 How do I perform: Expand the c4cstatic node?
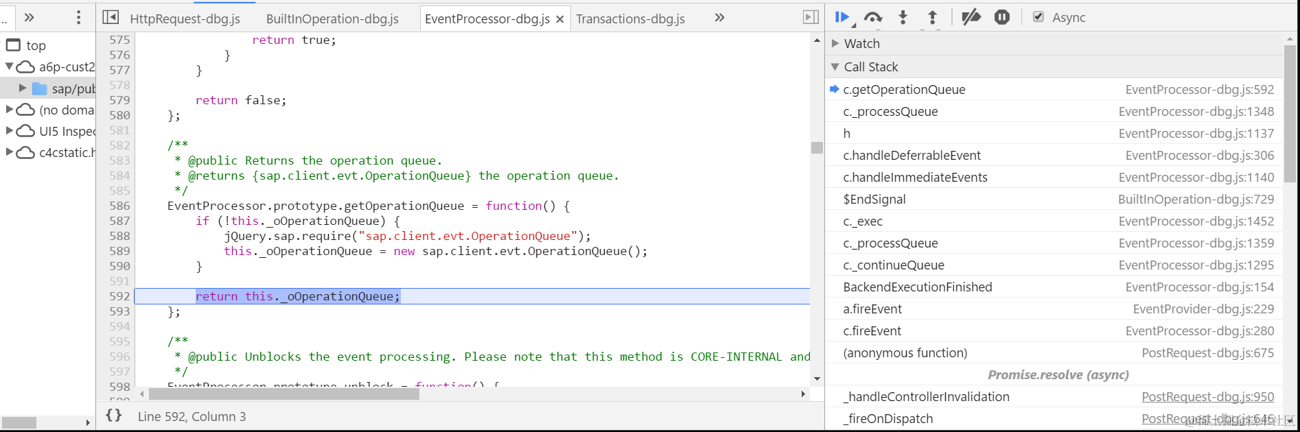pyautogui.click(x=9, y=152)
